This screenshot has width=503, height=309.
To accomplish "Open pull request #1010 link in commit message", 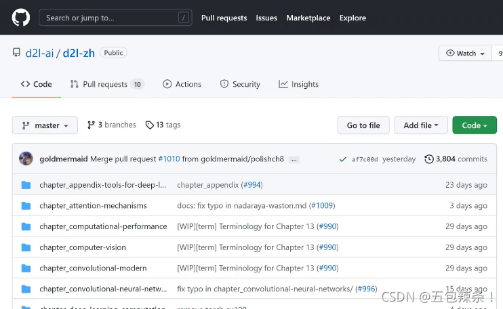I will click(x=169, y=159).
